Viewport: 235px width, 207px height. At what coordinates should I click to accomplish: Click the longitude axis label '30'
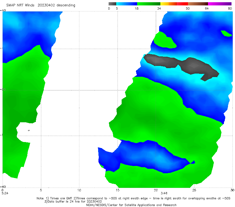pyautogui.click(x=232, y=190)
